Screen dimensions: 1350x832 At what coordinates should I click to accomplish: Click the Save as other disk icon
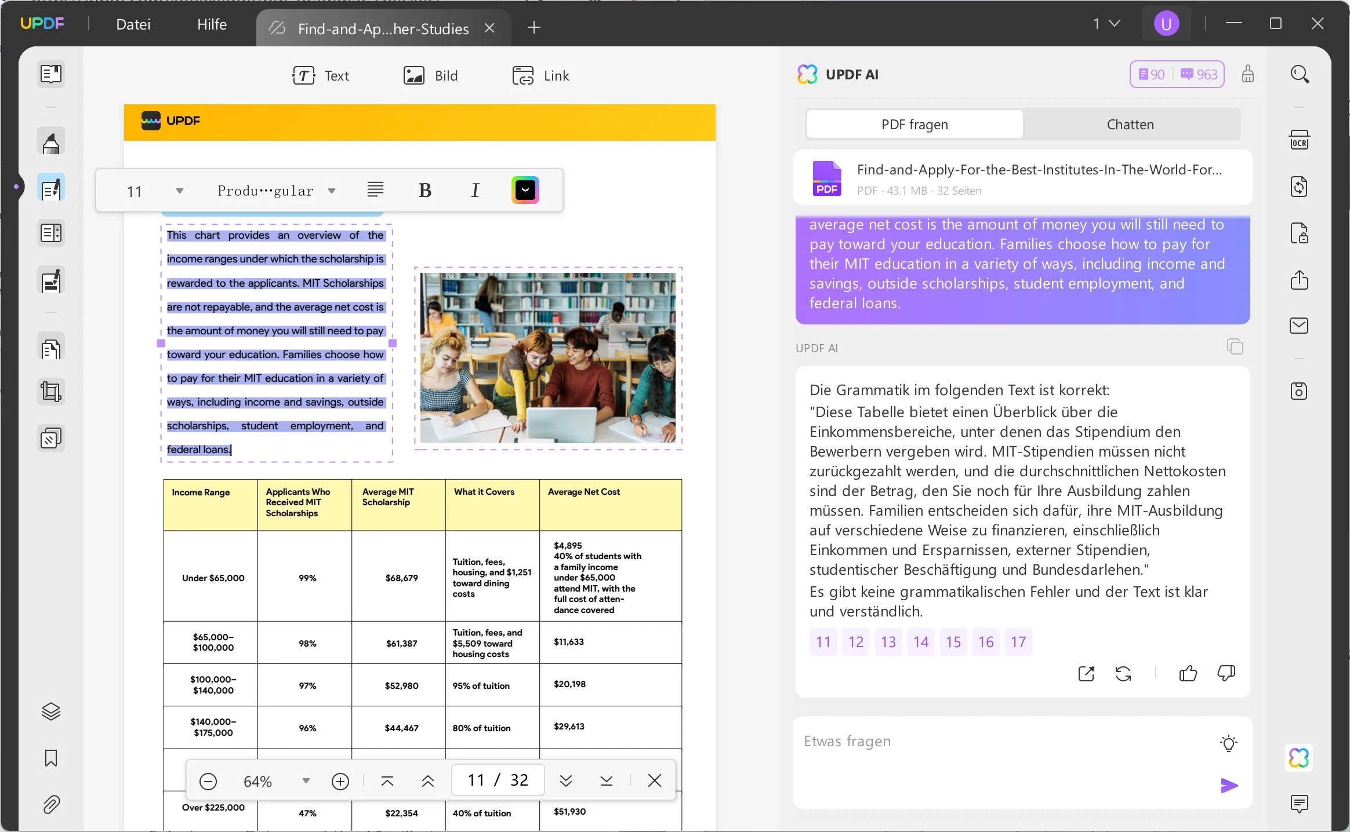pyautogui.click(x=1300, y=391)
